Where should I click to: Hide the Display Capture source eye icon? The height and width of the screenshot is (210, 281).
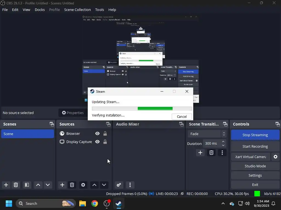(x=97, y=142)
